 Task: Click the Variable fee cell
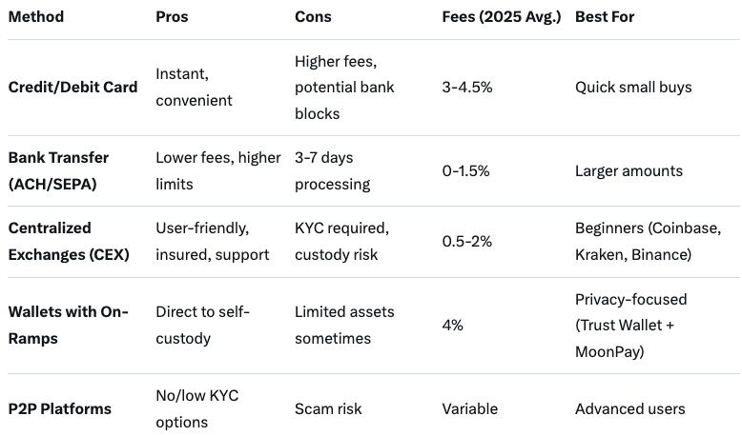pos(469,408)
